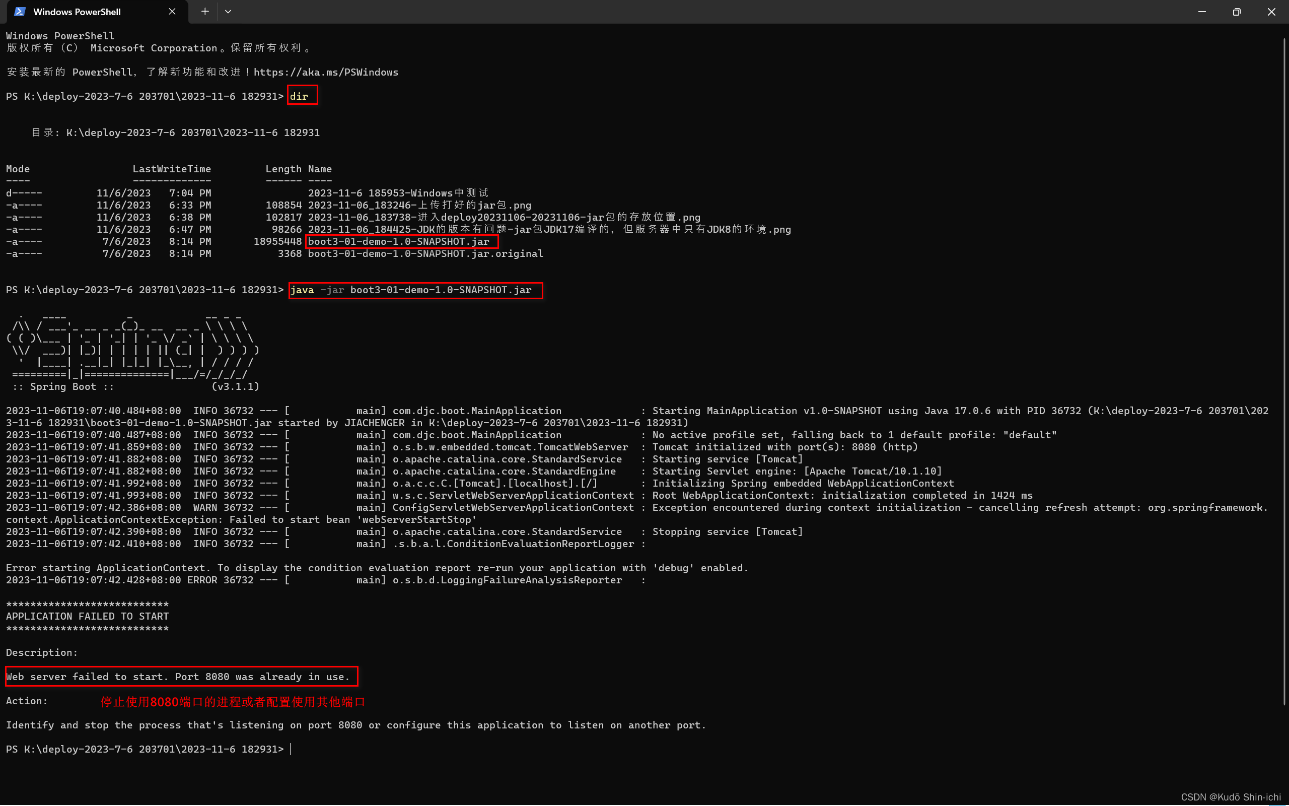This screenshot has height=806, width=1289.
Task: Click the ERROR LoggingFailureAnalysisReporter log line
Action: (x=325, y=580)
